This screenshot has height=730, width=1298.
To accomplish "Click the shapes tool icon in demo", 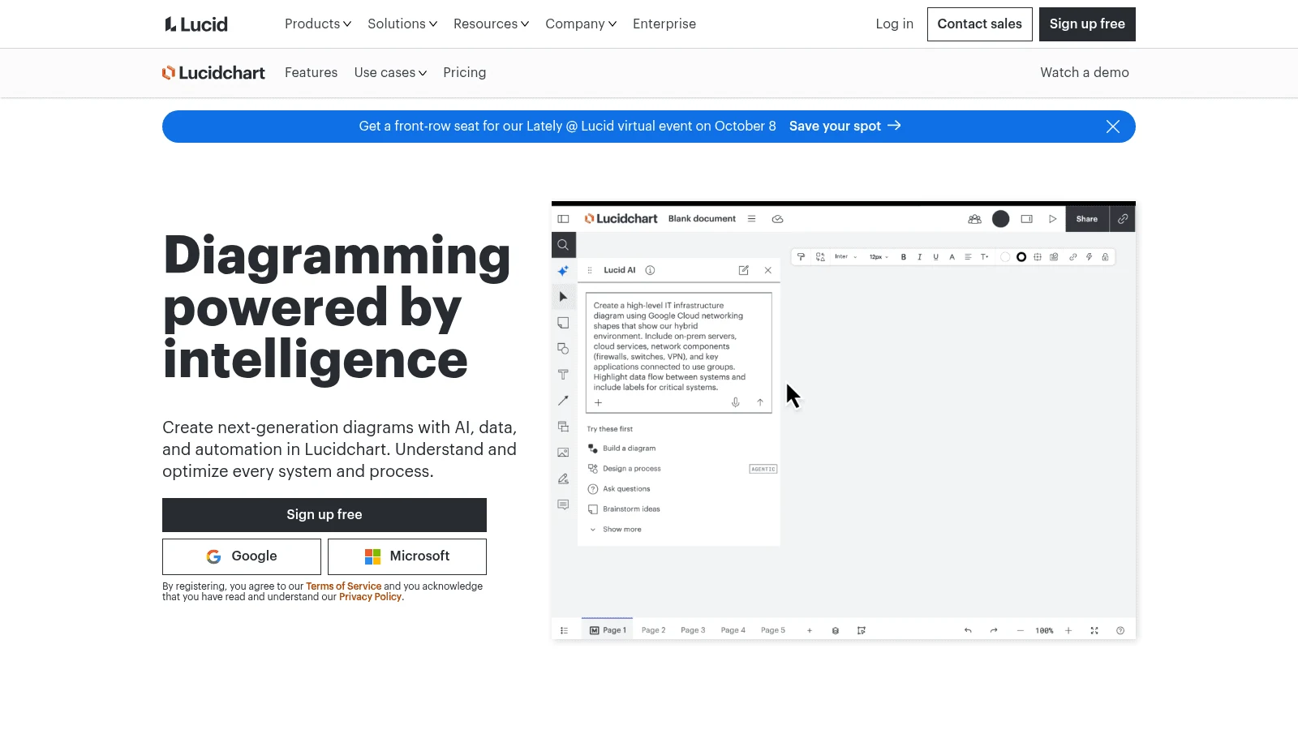I will pyautogui.click(x=563, y=349).
